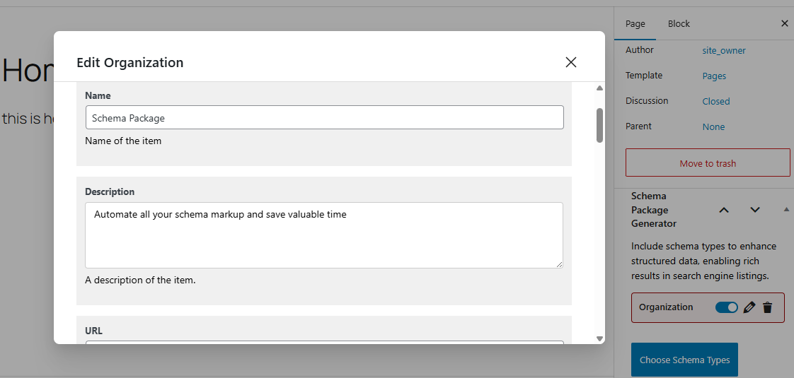Switch to the Page tab

pyautogui.click(x=635, y=23)
